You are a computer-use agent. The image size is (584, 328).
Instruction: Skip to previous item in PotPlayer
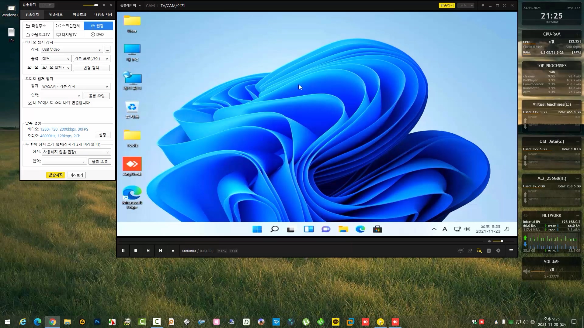coord(148,251)
